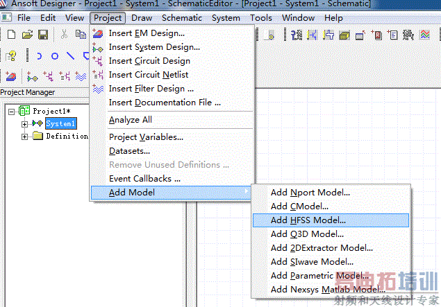Collapse the Project1 tree node
Screen dimensions: 441x307
pyautogui.click(x=11, y=112)
